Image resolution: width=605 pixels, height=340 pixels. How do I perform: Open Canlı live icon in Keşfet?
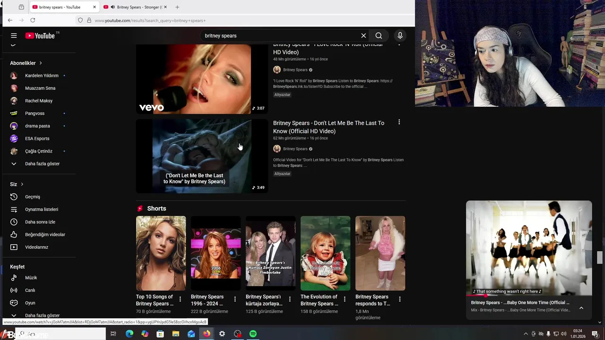tap(14, 290)
